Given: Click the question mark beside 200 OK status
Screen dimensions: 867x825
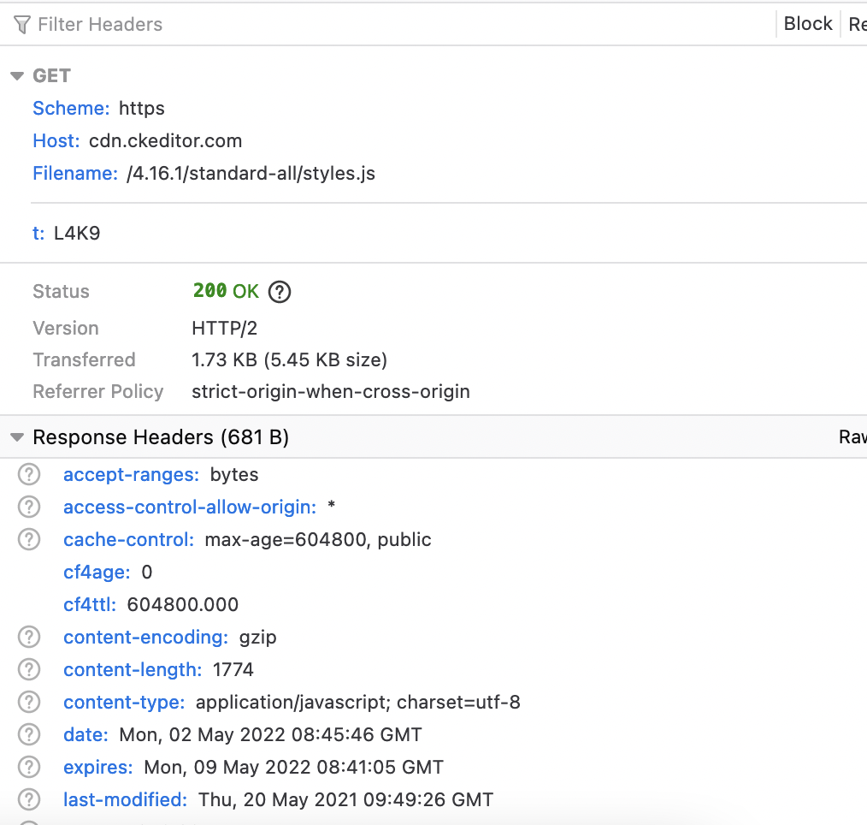Looking at the screenshot, I should pyautogui.click(x=279, y=292).
